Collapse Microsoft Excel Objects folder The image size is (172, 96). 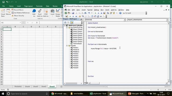click(x=67, y=28)
